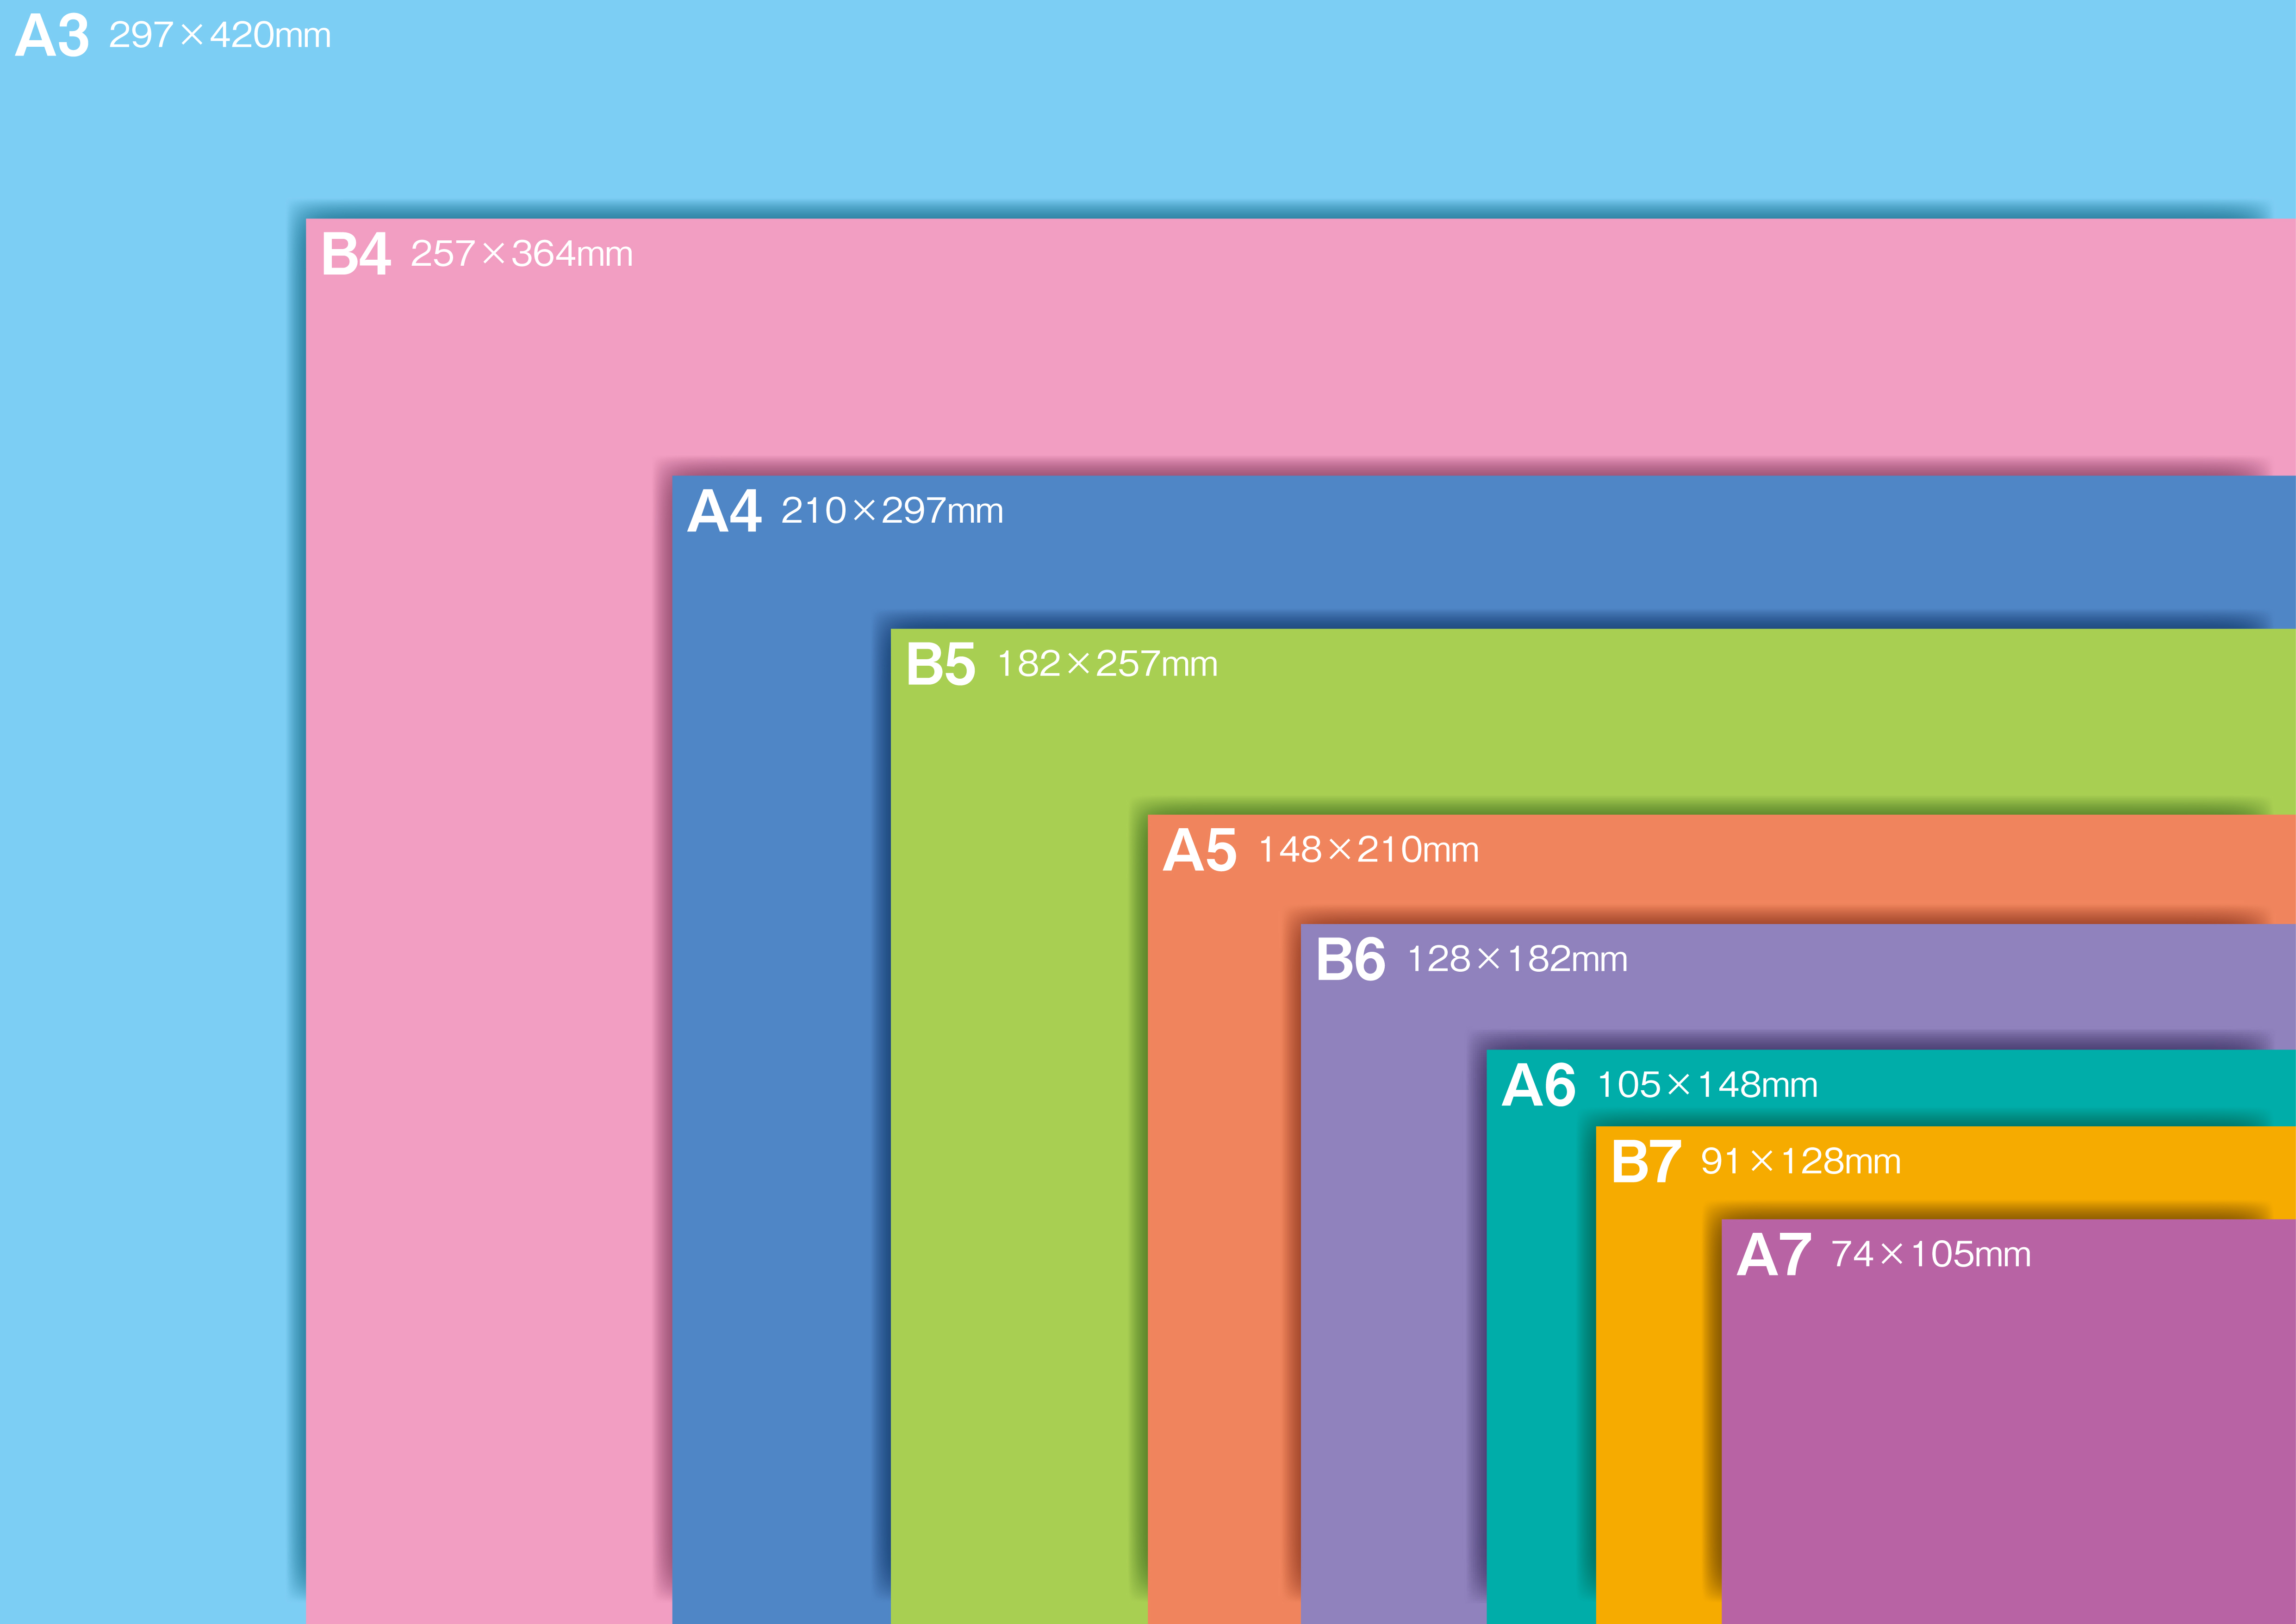This screenshot has height=1624, width=2296.
Task: Click the 148×210mm dimension text
Action: 1368,850
